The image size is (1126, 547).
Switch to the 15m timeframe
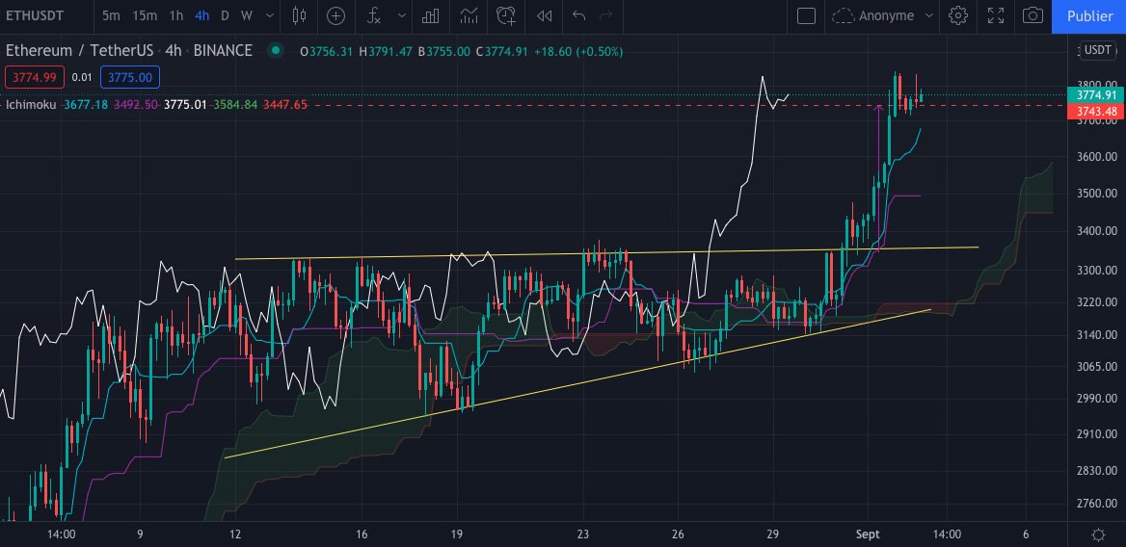tap(145, 15)
